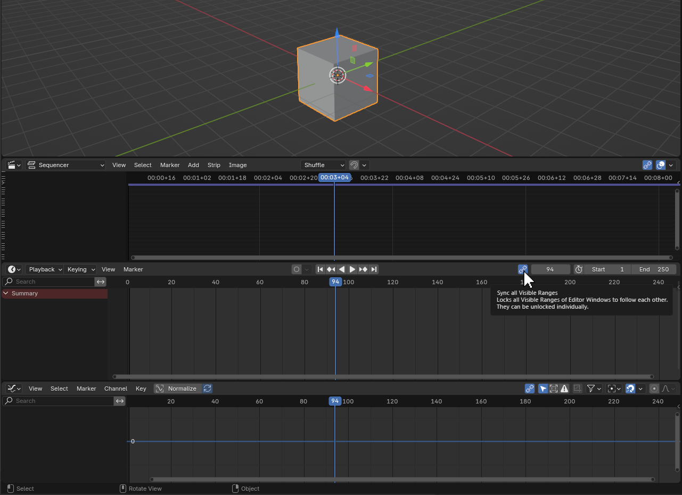Open Graph Editor pivot point dropdown
Viewport: 682px width, 495px height.
pos(614,389)
